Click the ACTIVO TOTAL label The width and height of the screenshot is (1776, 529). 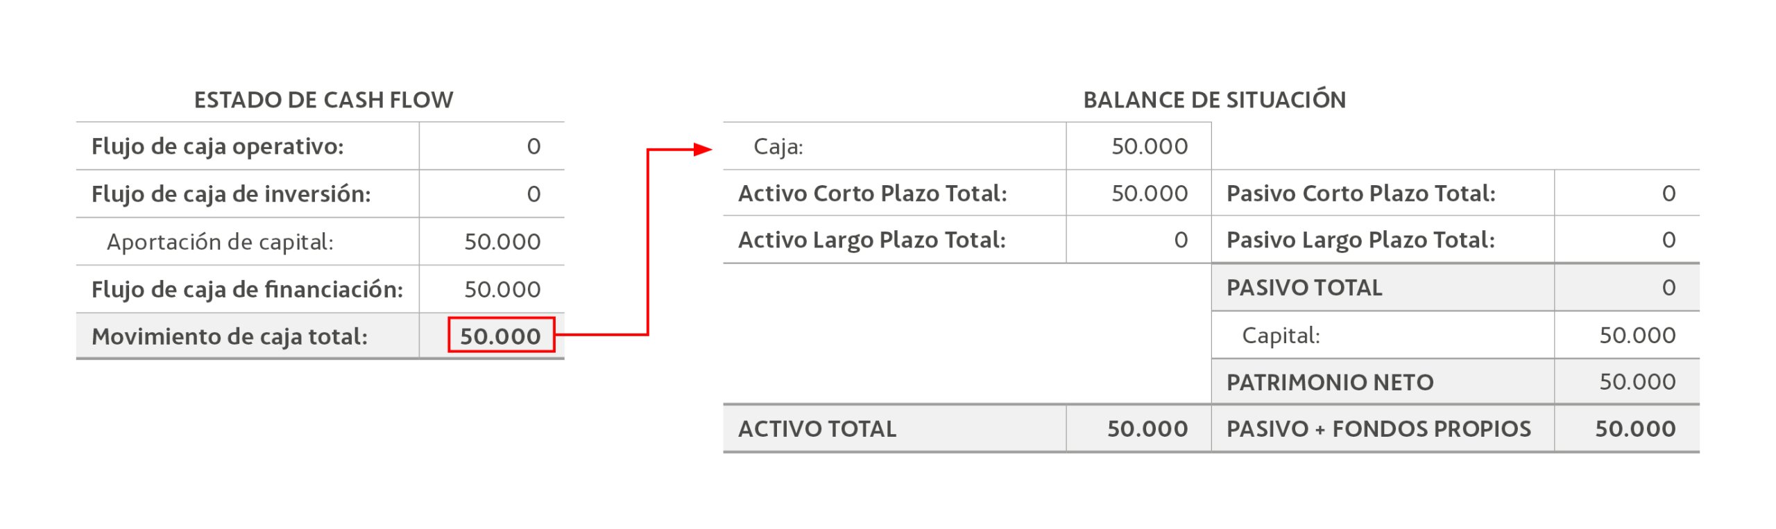tap(817, 429)
